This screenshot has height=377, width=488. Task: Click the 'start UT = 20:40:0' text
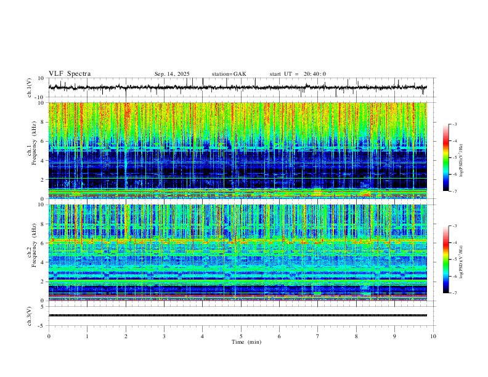pyautogui.click(x=298, y=74)
